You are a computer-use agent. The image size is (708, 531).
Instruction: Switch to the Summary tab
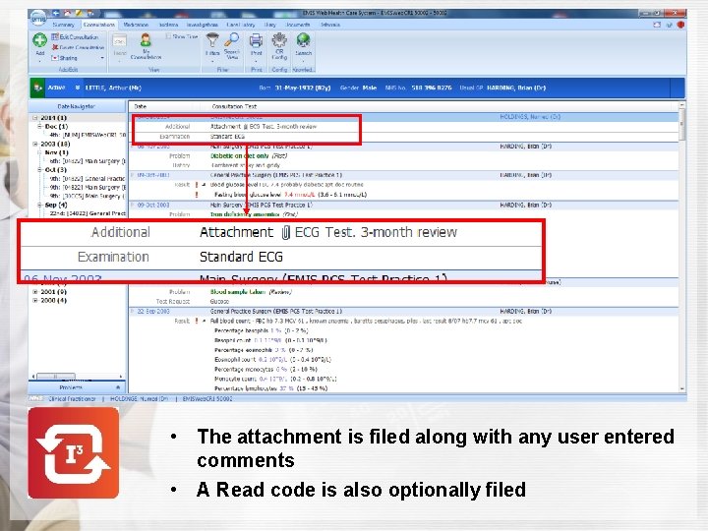tap(63, 25)
